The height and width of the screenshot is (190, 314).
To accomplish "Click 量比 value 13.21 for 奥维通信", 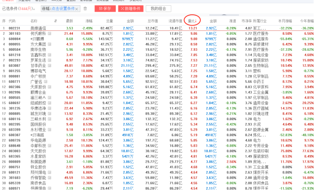I will [x=193, y=28].
